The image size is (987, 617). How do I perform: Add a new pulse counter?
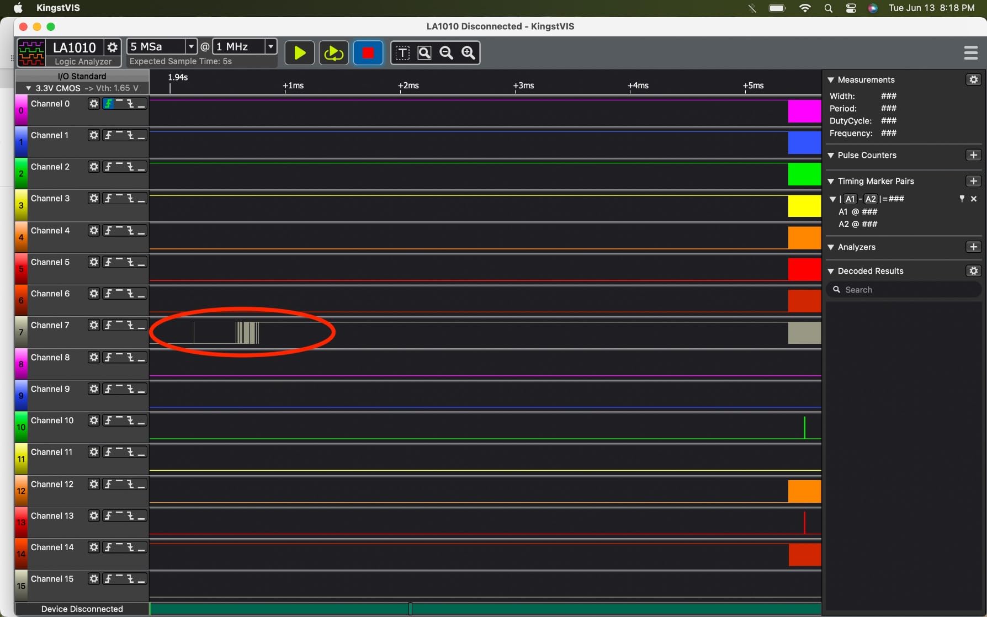tap(974, 155)
